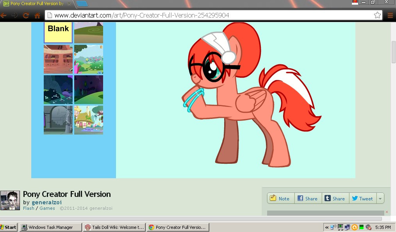Click the orange circular tray icon
Screen dimensions: 396x232
click(x=354, y=227)
